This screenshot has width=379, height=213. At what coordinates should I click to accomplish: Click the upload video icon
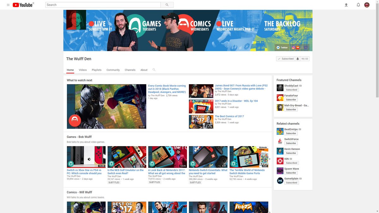coord(346,5)
